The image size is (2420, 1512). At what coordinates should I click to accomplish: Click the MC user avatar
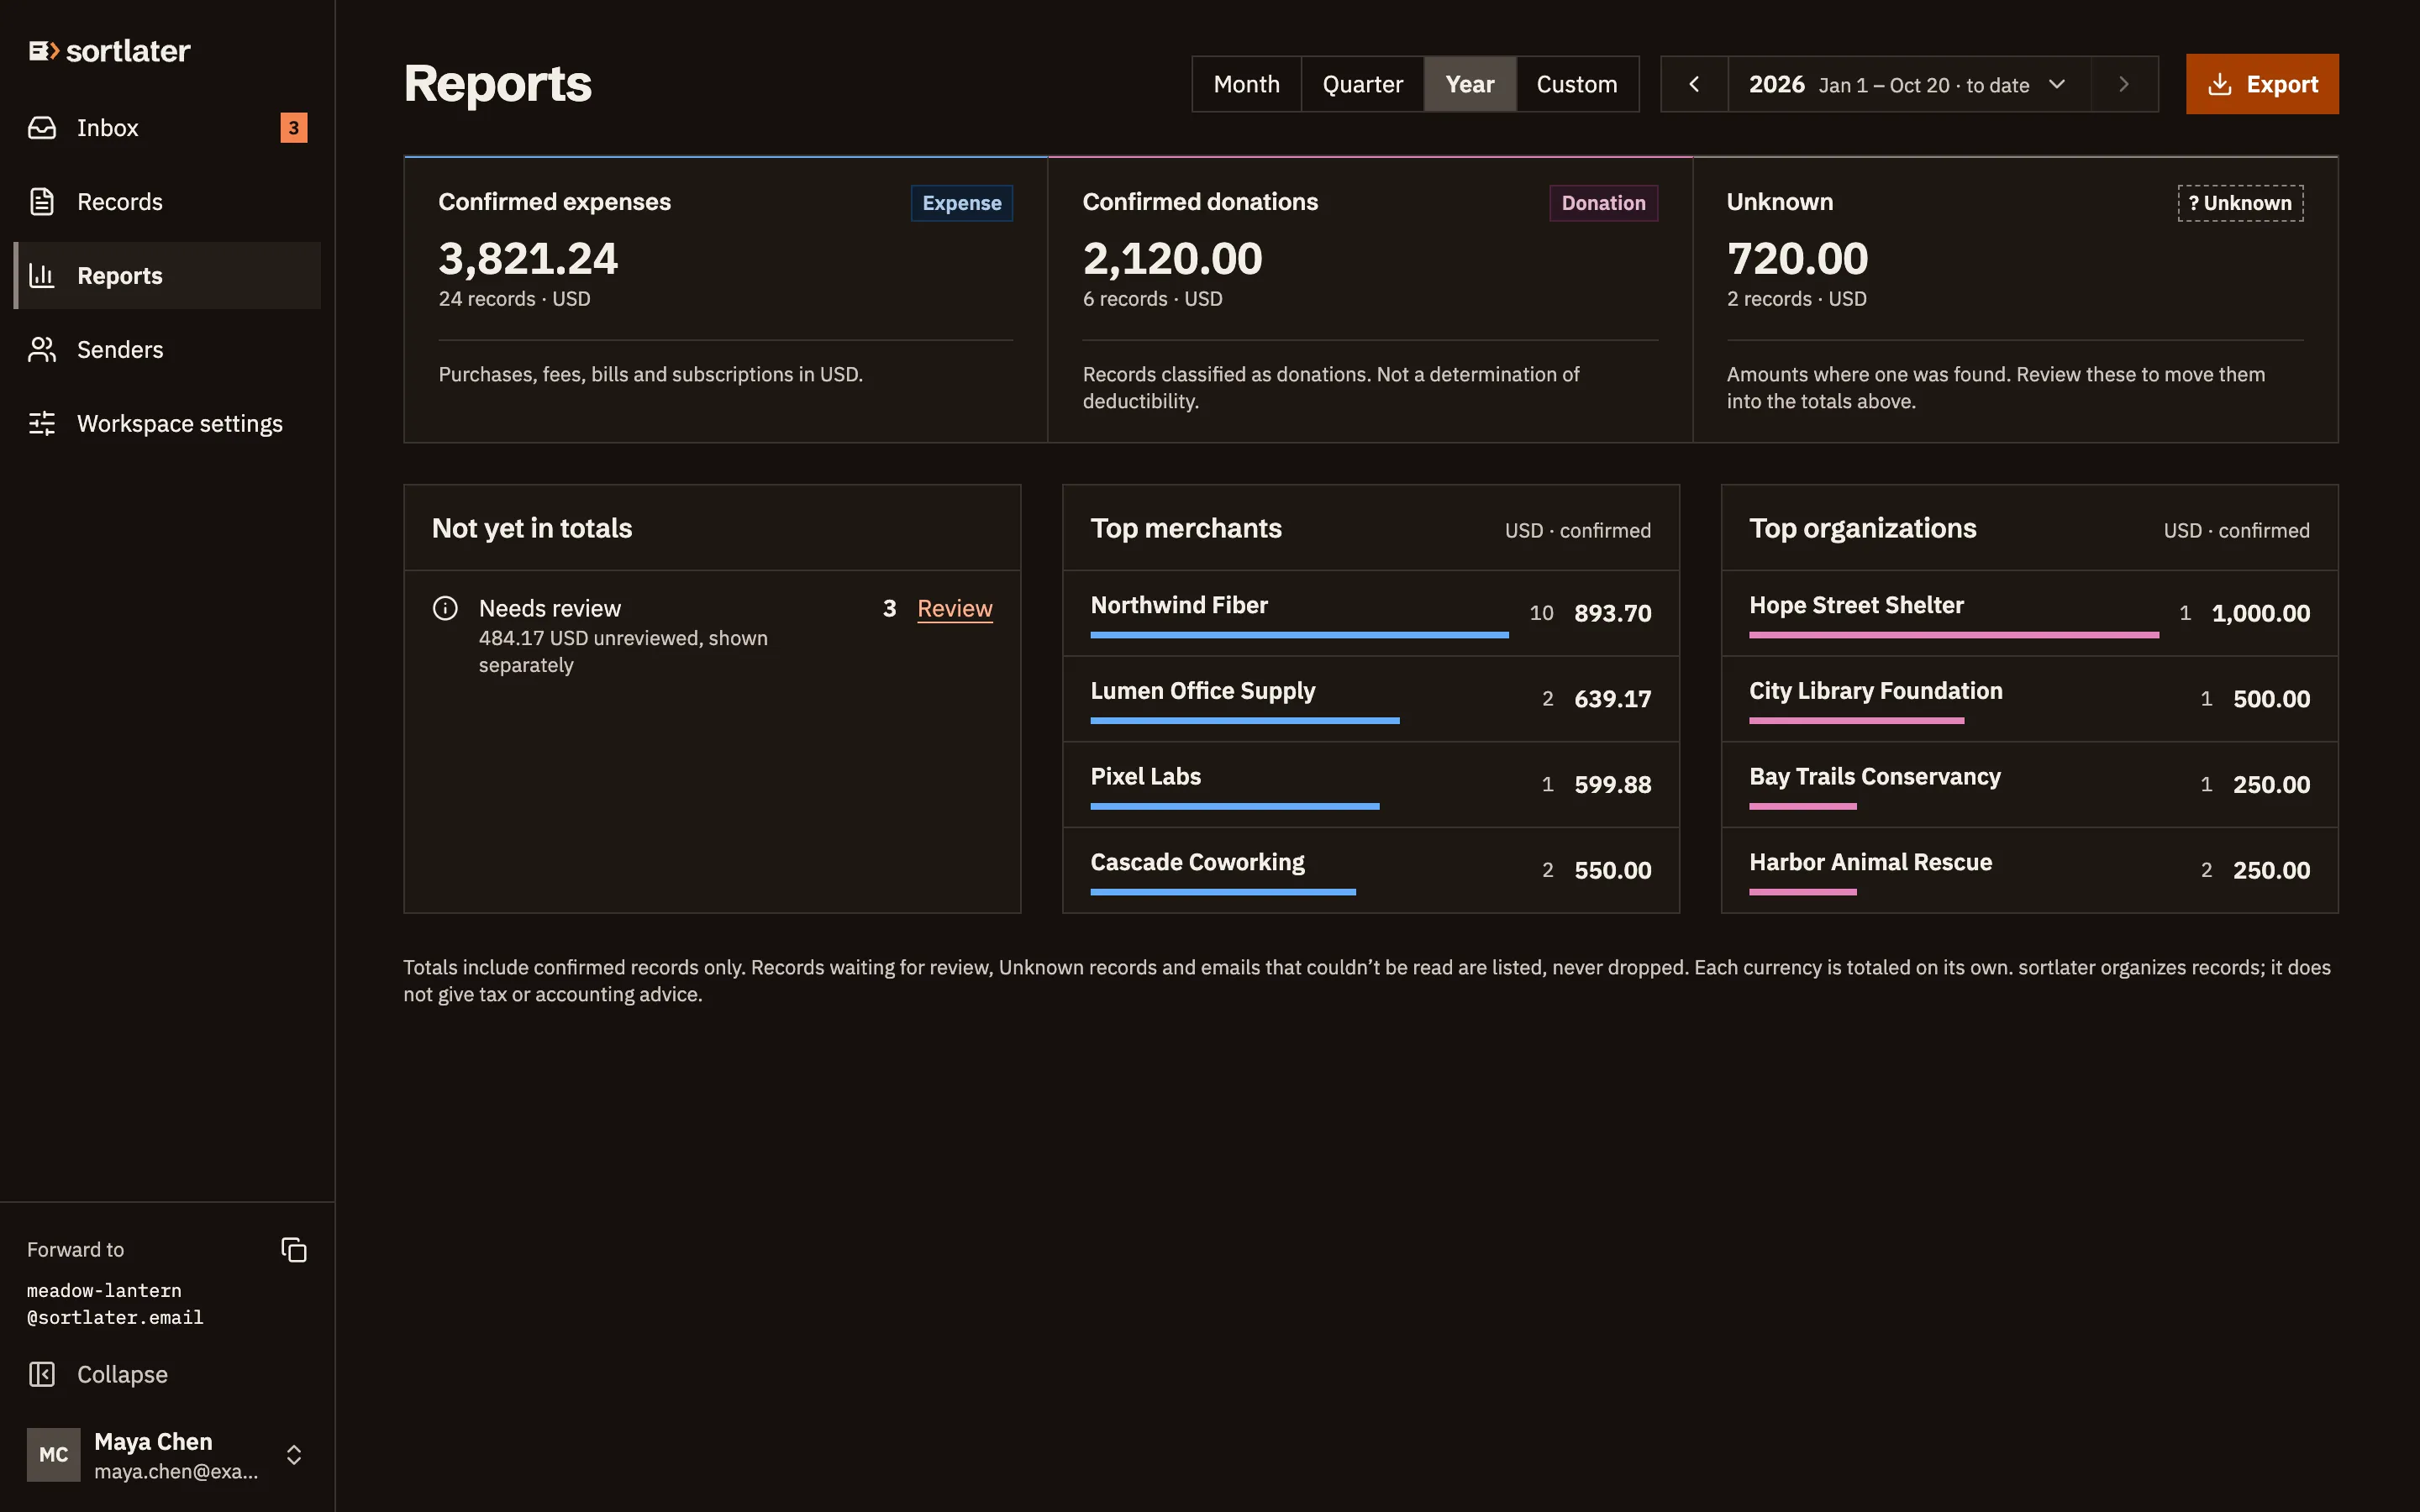tap(54, 1454)
